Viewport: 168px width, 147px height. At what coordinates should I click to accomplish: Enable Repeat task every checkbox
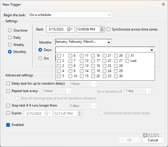[x=8, y=91]
